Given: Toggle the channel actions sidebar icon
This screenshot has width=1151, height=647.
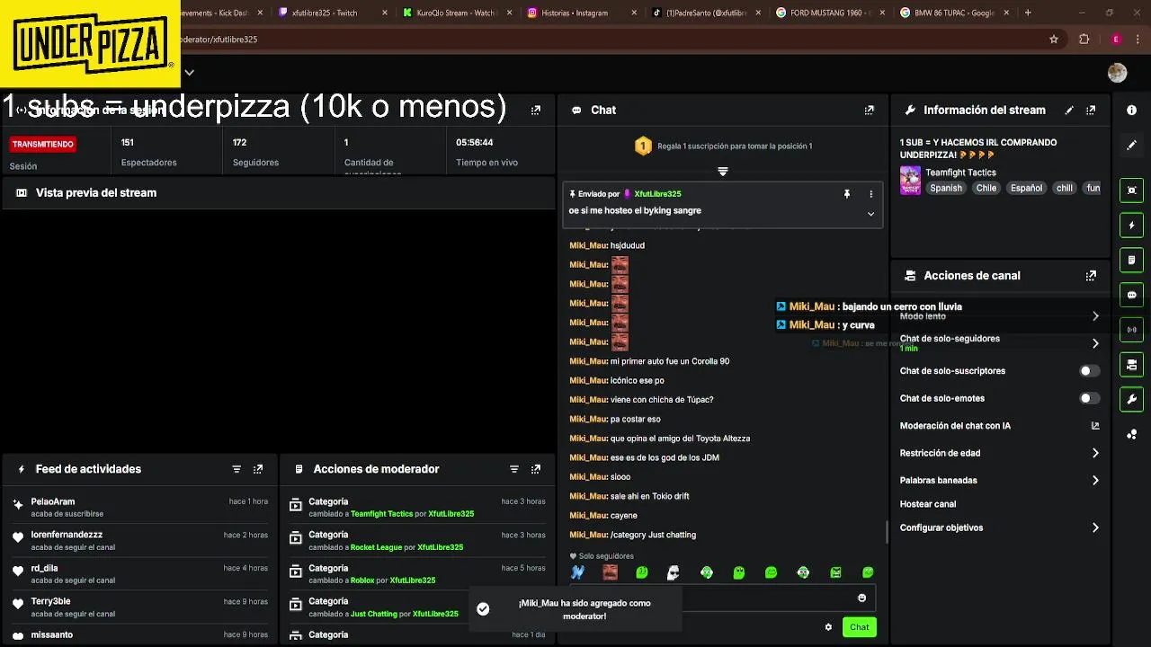Looking at the screenshot, I should [x=1131, y=365].
